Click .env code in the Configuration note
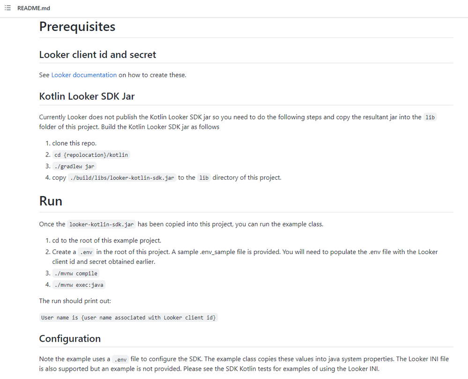Screen dimensions: 468x379 (120, 360)
